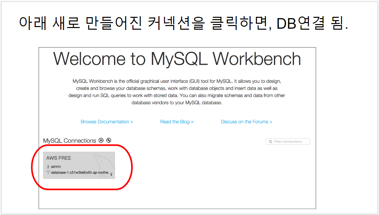Click the network icon beside database-1 host
The width and height of the screenshot is (379, 215).
point(48,172)
